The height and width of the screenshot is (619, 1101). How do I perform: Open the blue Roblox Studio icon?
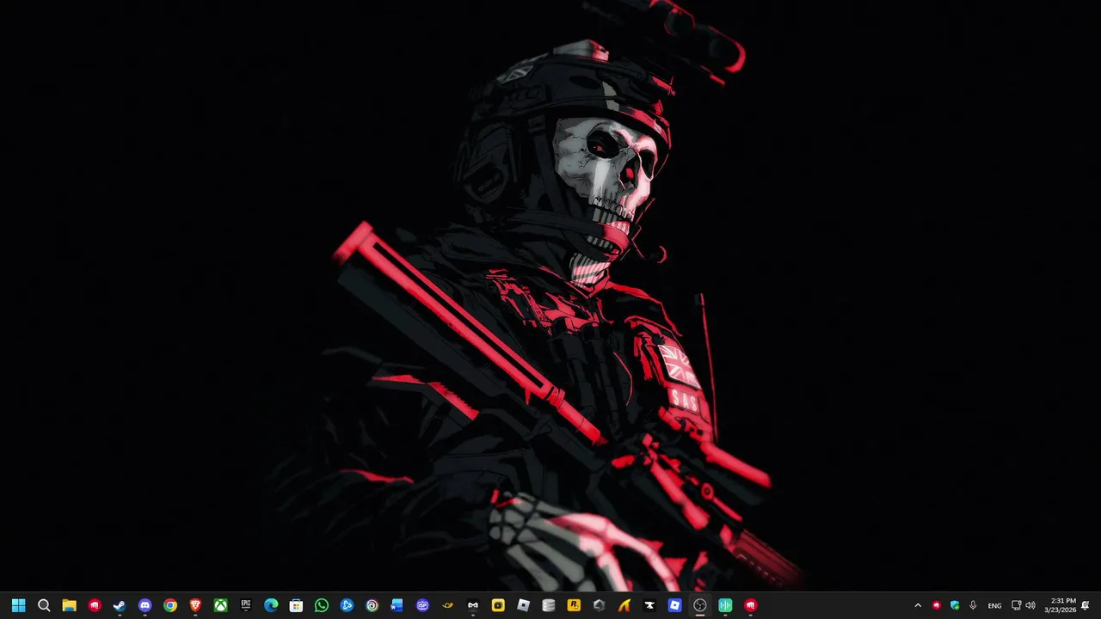coord(674,605)
